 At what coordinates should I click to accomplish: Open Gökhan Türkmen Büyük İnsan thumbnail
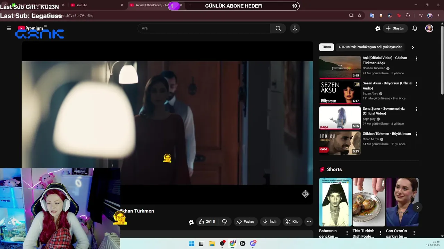click(x=340, y=143)
